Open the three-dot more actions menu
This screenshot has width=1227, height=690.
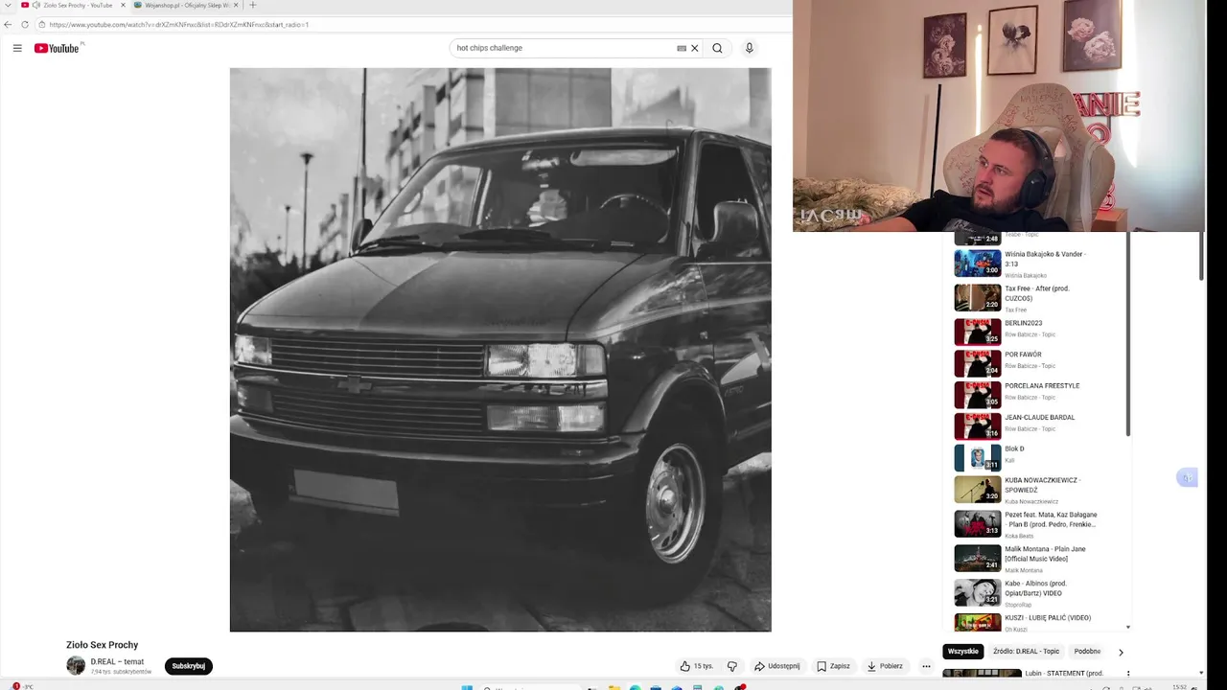tap(926, 666)
